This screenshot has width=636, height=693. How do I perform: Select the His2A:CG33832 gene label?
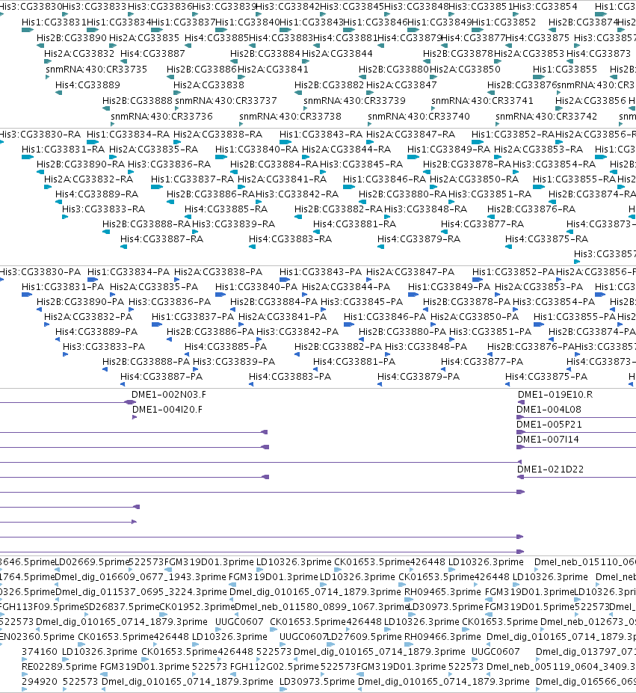click(x=79, y=54)
